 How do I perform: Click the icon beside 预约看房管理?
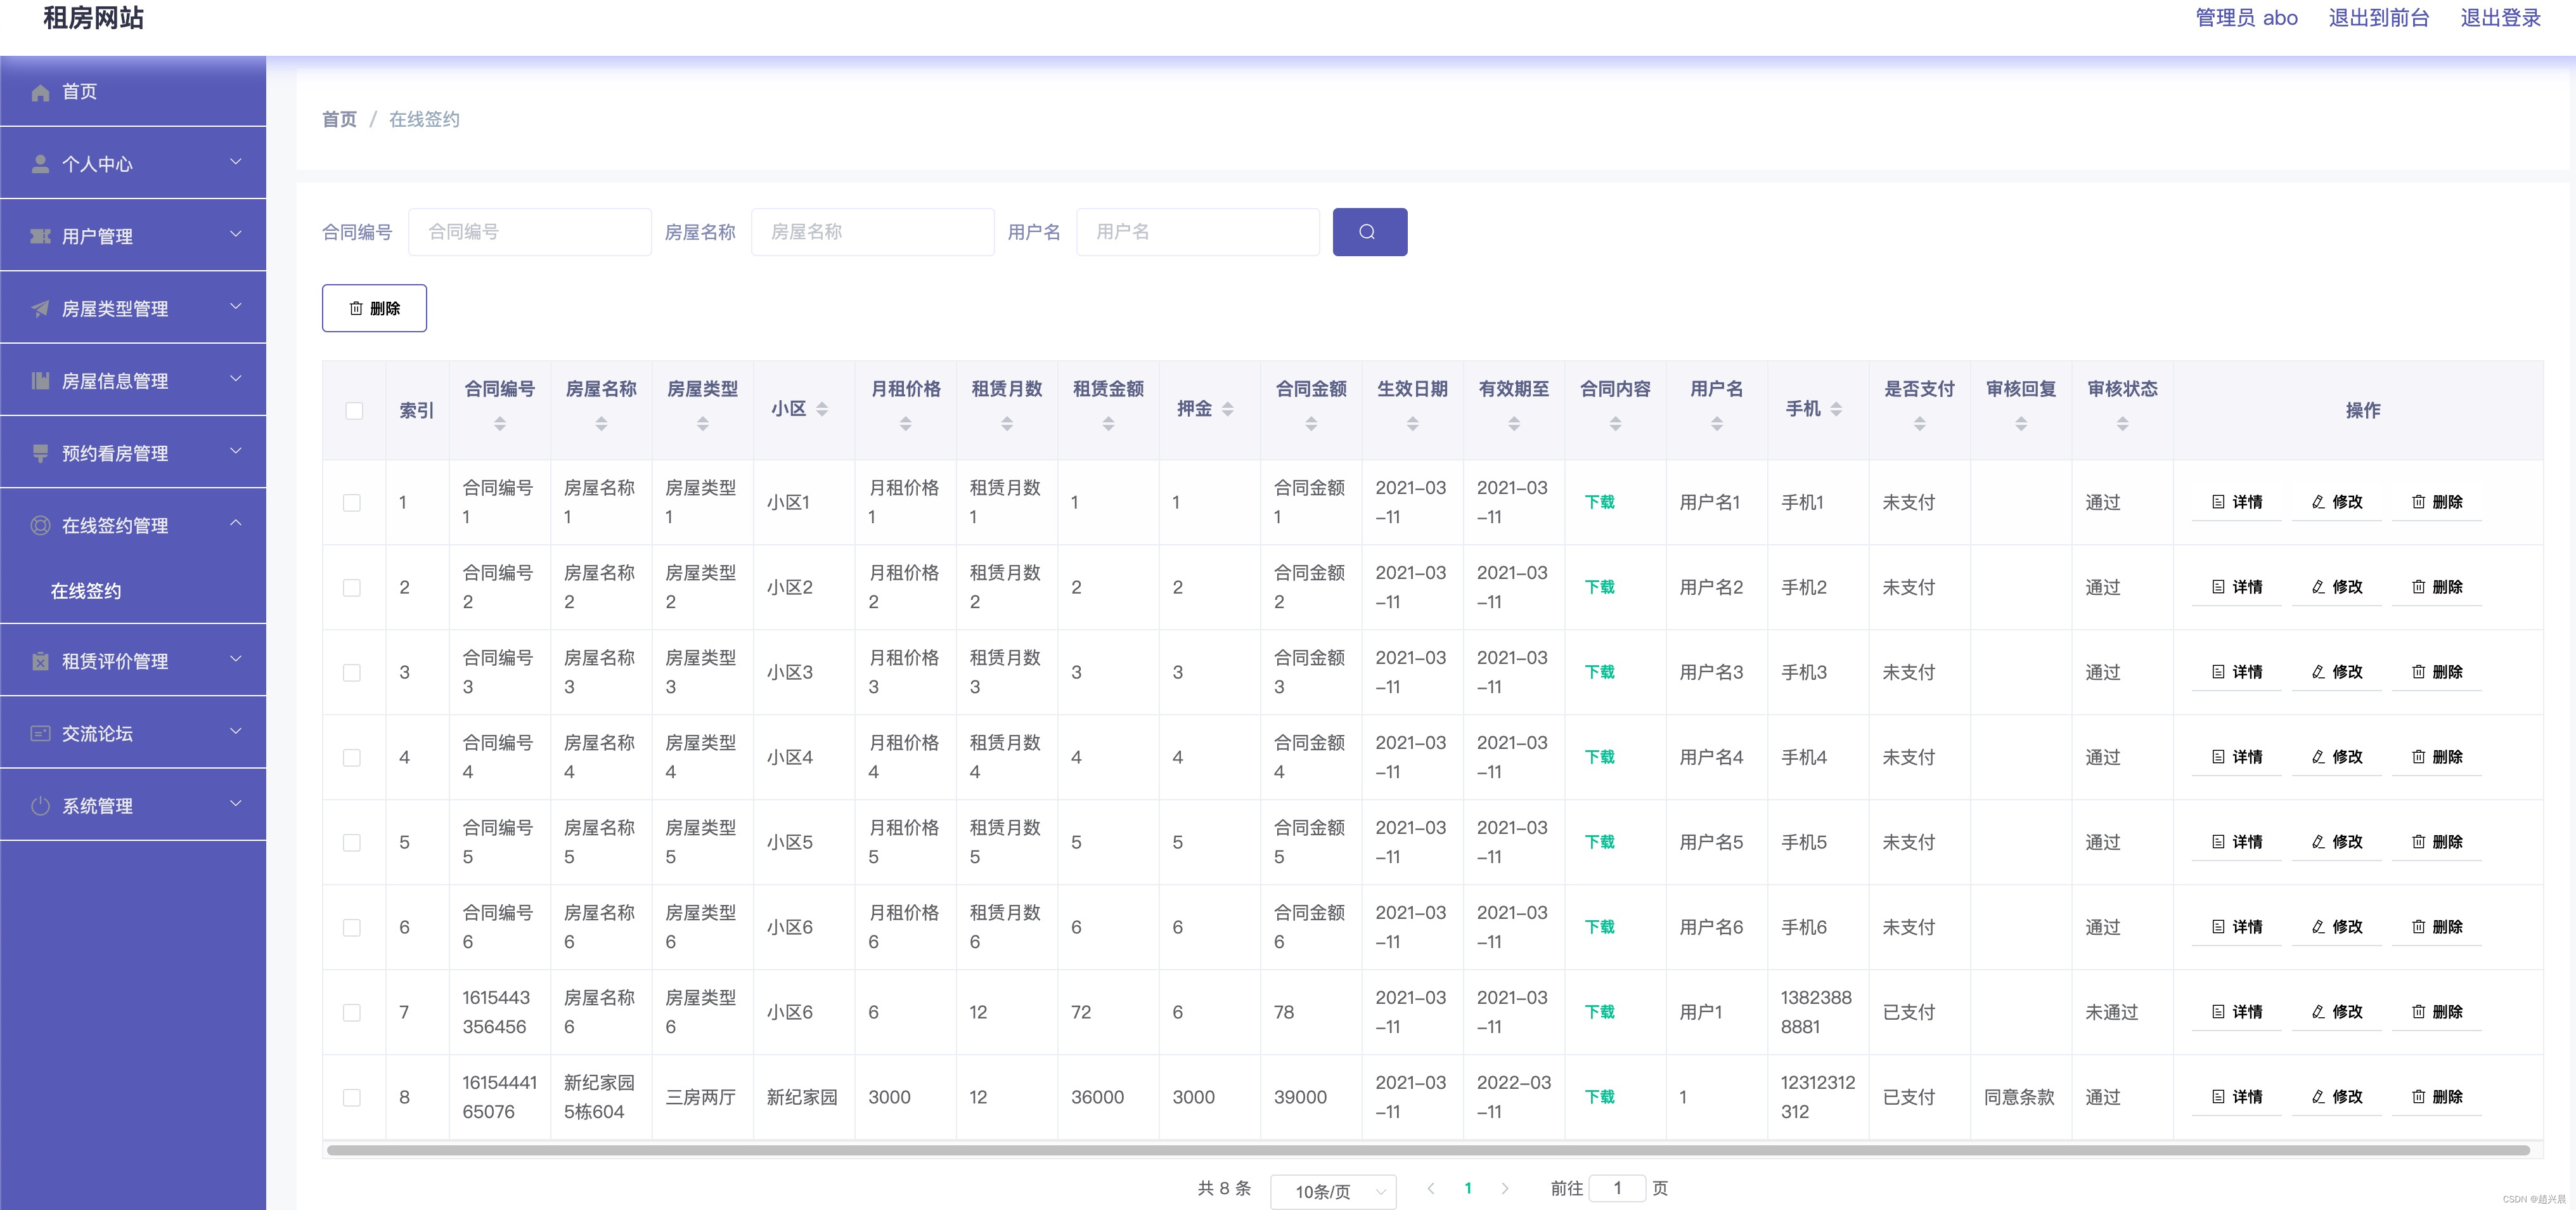pos(40,453)
